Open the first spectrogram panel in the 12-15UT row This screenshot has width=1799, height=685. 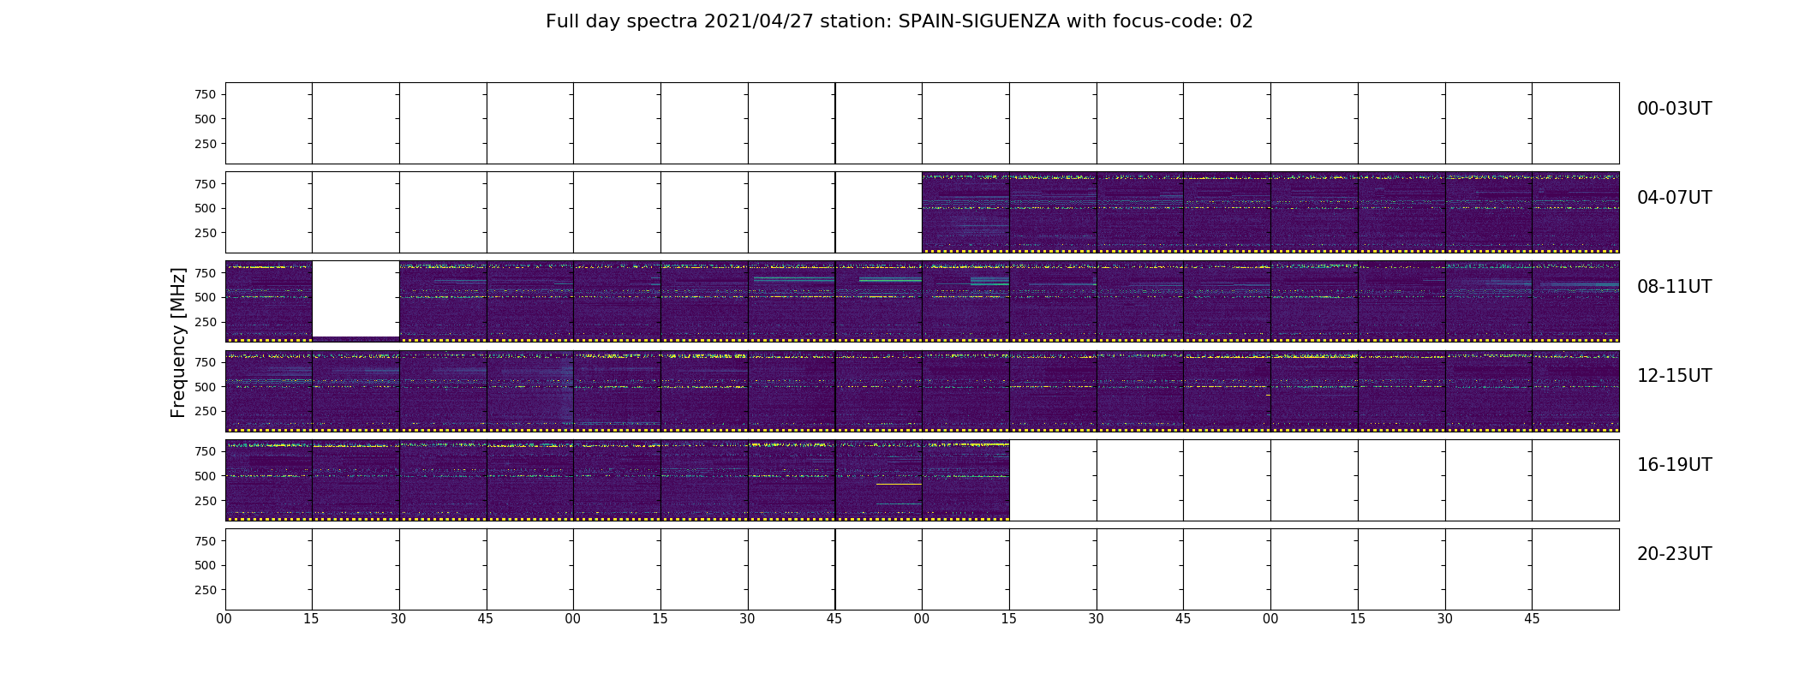tap(268, 390)
